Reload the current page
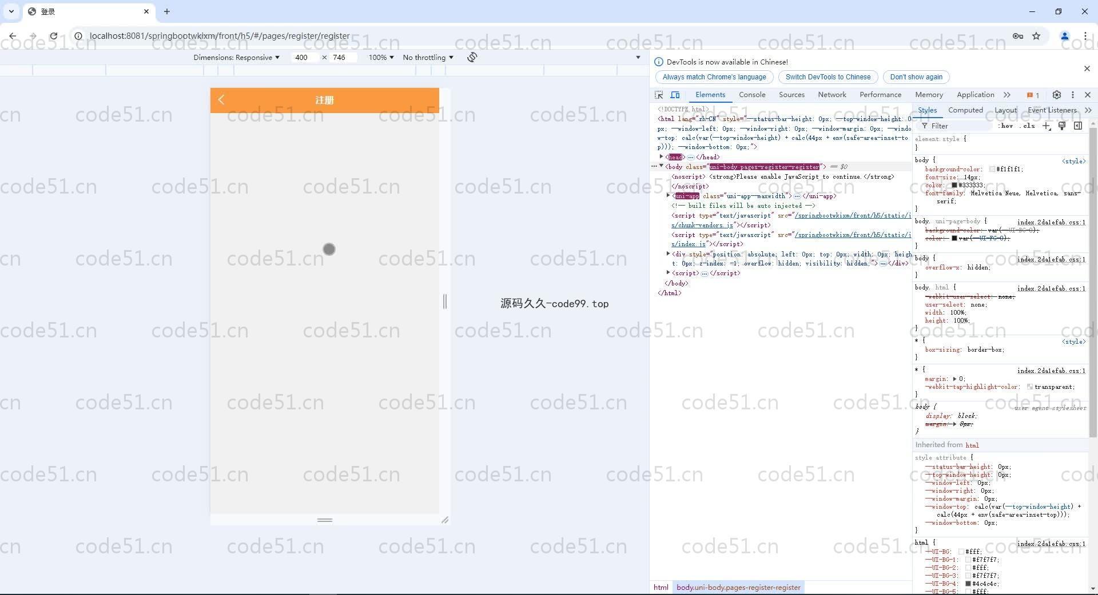 coord(53,36)
